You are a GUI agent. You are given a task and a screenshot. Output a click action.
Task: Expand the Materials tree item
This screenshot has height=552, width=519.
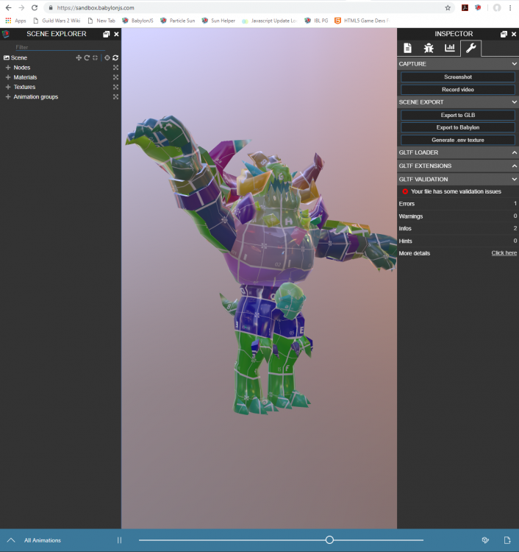tap(8, 77)
